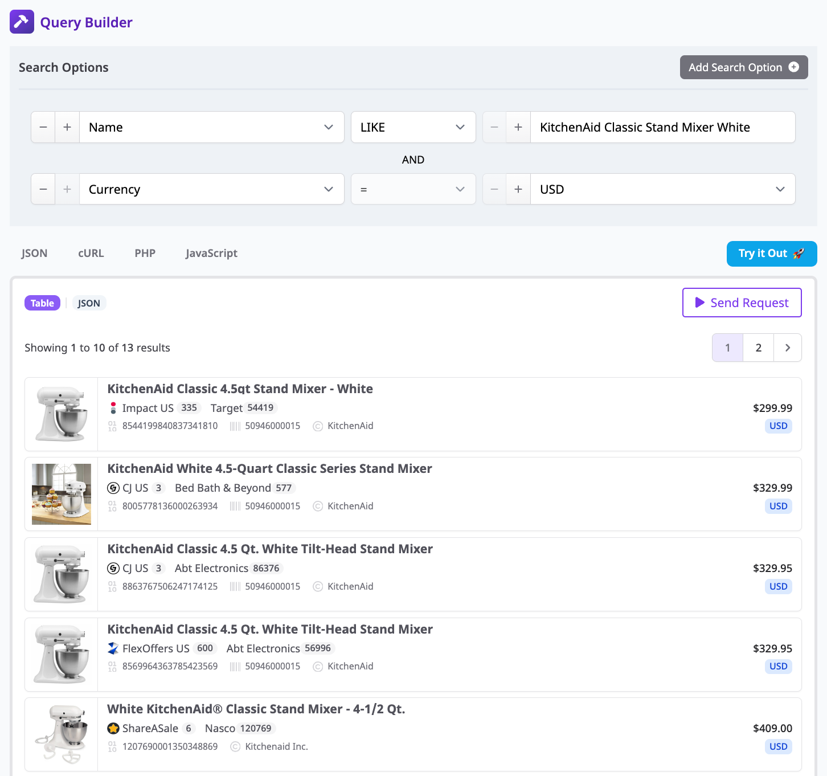
Task: Click the ID icon before 8544199840837341810
Action: (112, 426)
